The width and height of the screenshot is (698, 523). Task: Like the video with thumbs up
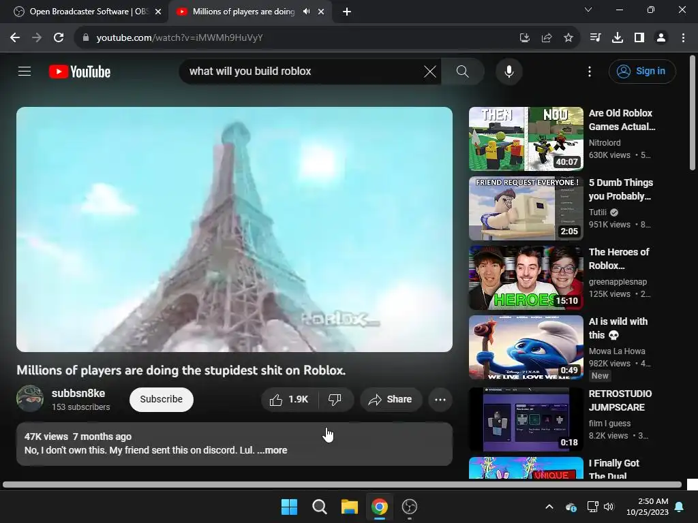(290, 399)
